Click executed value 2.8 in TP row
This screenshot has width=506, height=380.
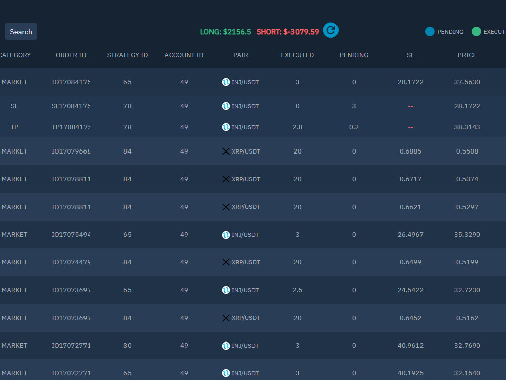[x=297, y=127]
